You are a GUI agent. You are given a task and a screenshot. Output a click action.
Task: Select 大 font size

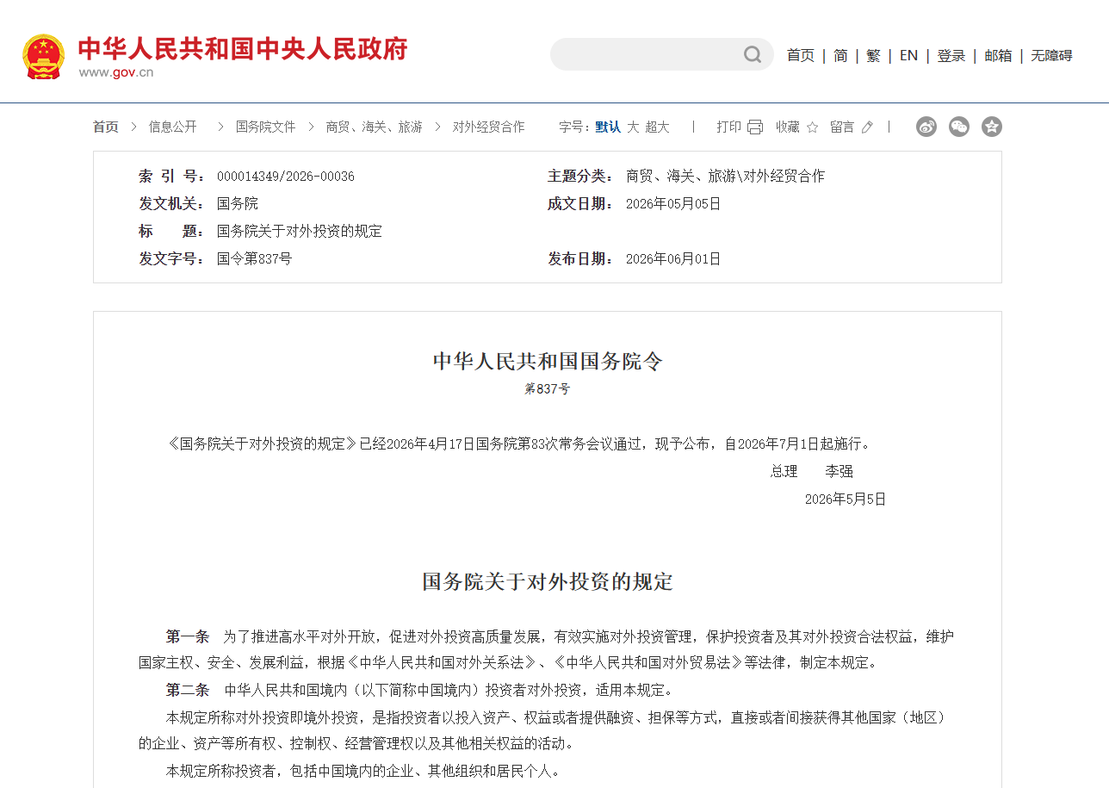click(x=633, y=127)
